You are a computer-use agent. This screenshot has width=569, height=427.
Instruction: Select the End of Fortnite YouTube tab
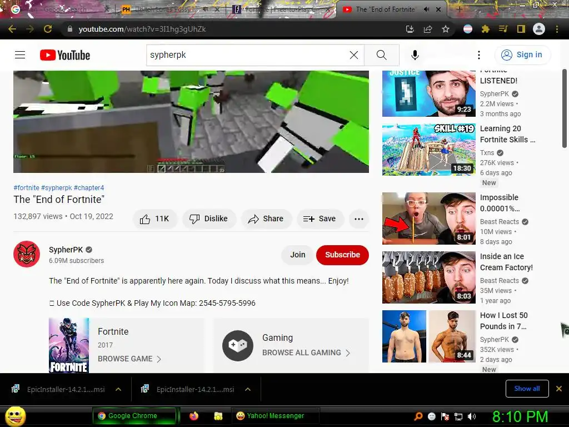coord(385,9)
